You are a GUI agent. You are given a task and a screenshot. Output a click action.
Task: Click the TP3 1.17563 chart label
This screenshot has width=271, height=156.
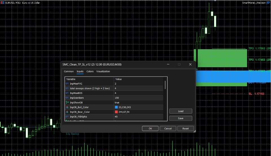259,49
